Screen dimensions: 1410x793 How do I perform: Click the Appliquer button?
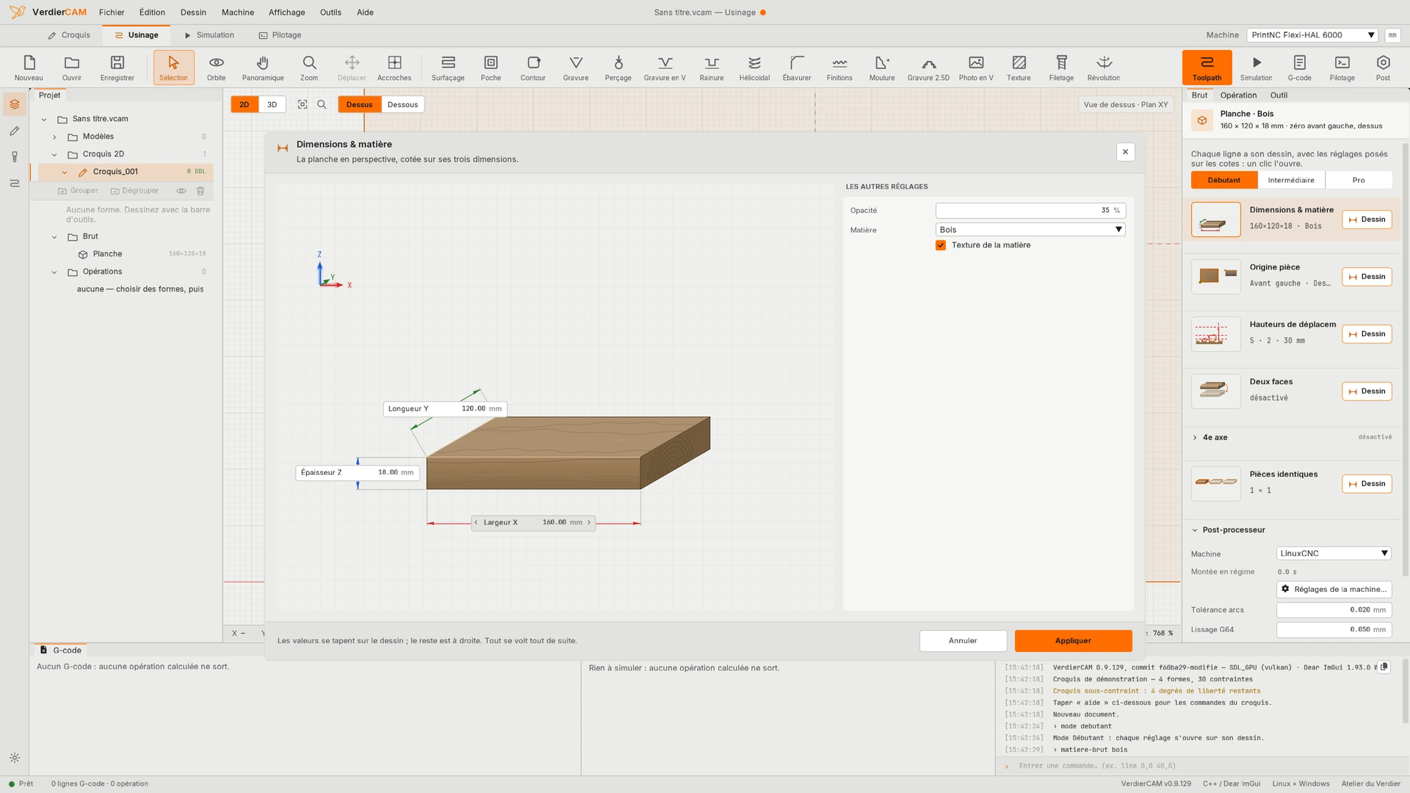point(1073,641)
